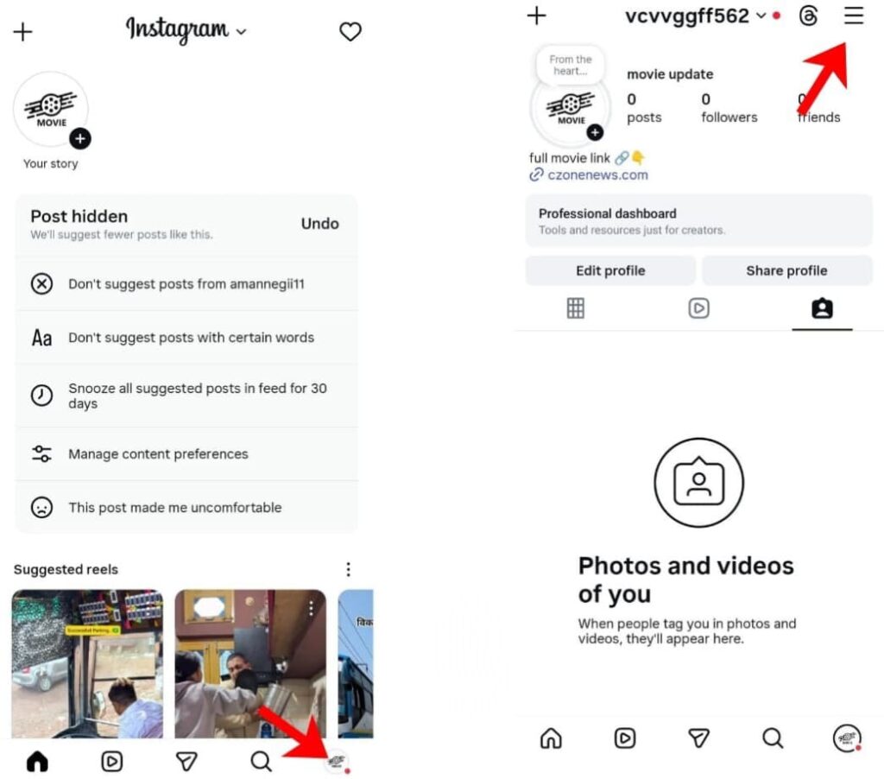884x779 pixels.
Task: Go to Home from the profile bottom bar
Action: [551, 738]
